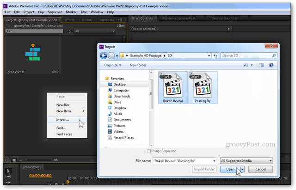Enable the Image Sequence checkbox

(149, 151)
